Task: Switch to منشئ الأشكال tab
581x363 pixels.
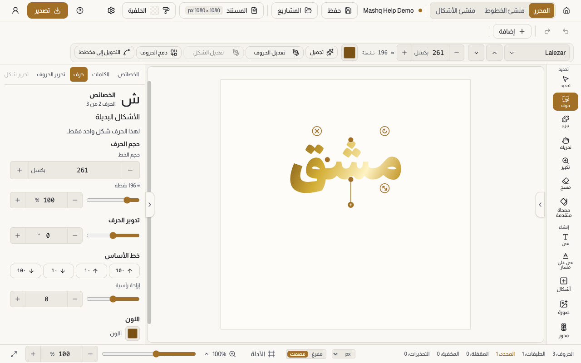Action: 455,10
